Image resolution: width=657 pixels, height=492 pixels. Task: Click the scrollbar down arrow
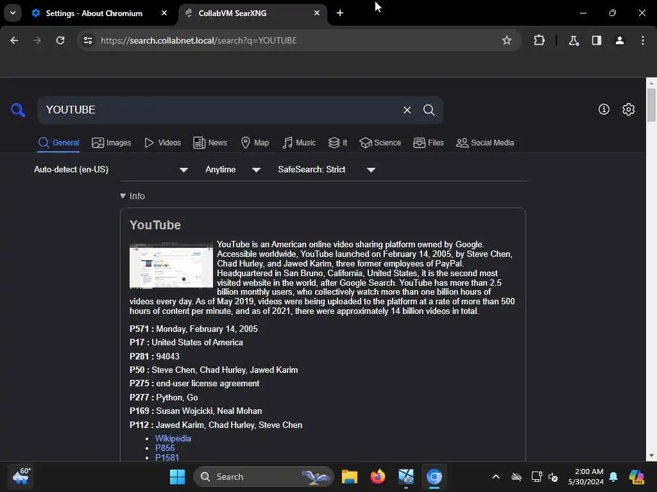click(651, 456)
